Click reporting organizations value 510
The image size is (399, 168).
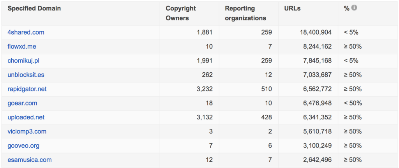(x=267, y=89)
